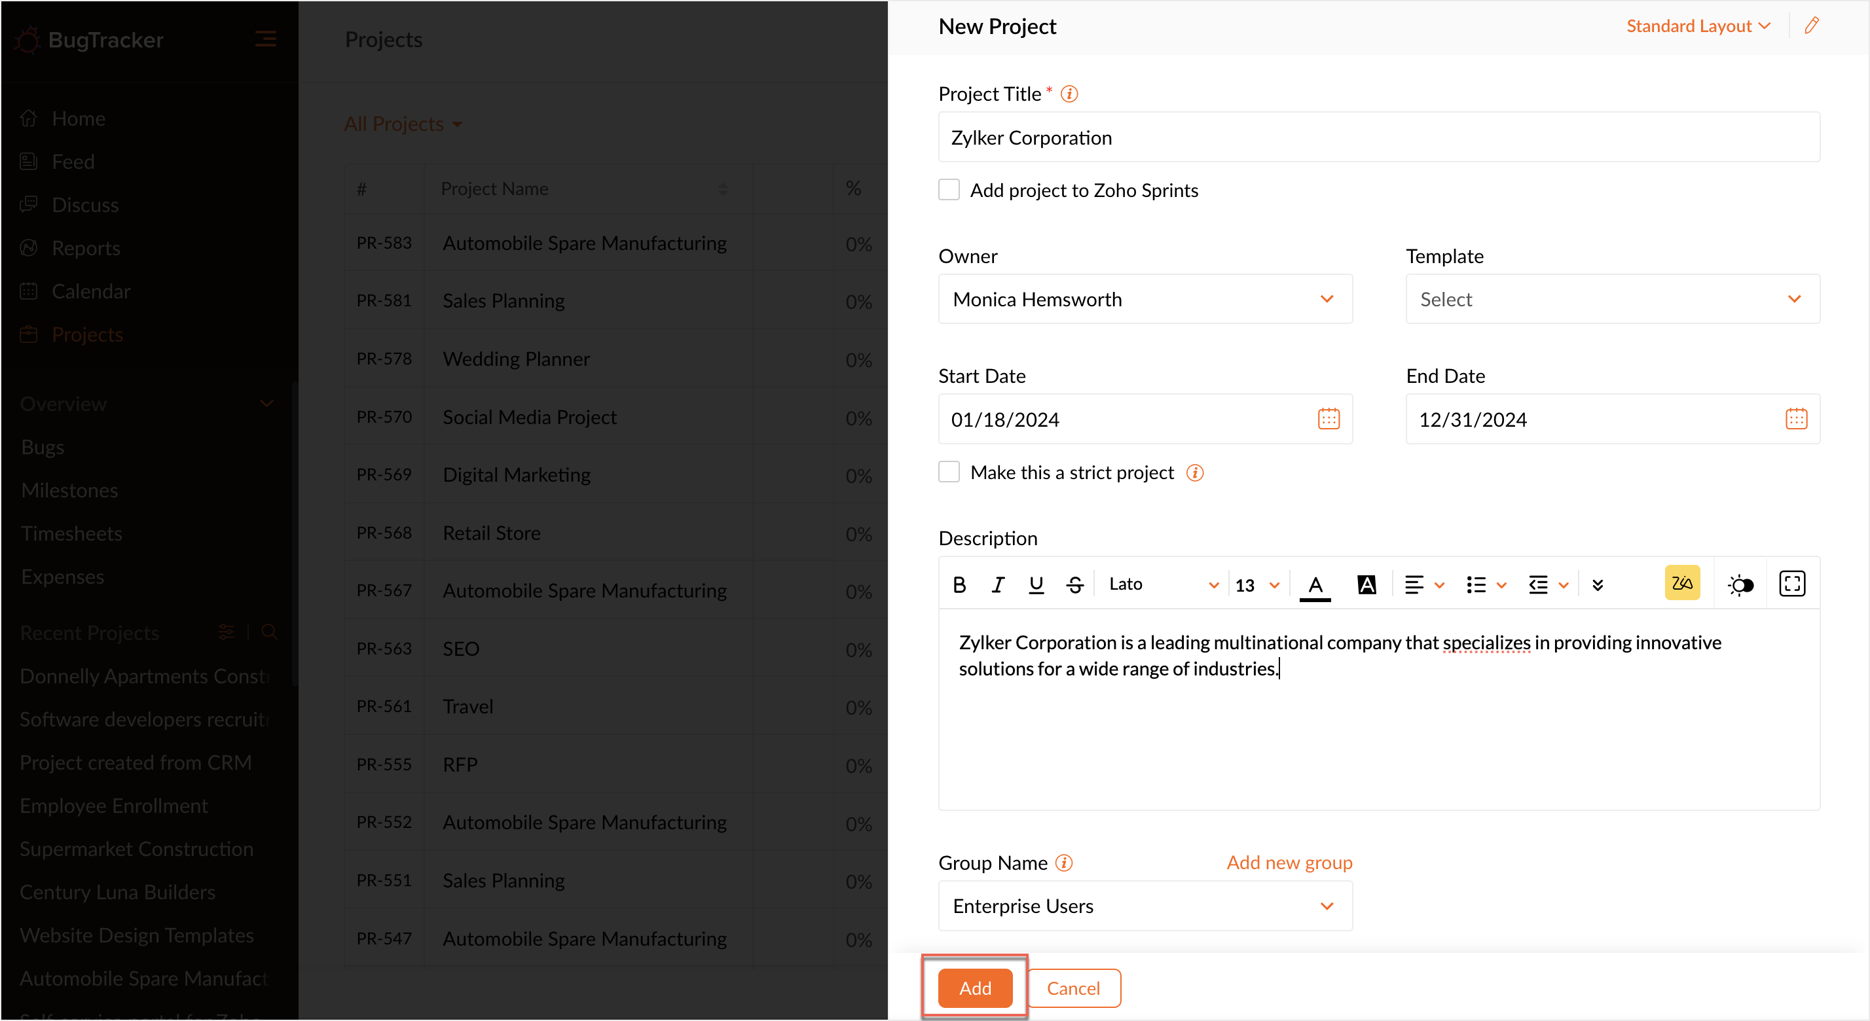This screenshot has width=1870, height=1021.
Task: Check Add project to Zoho Sprints
Action: 949,190
